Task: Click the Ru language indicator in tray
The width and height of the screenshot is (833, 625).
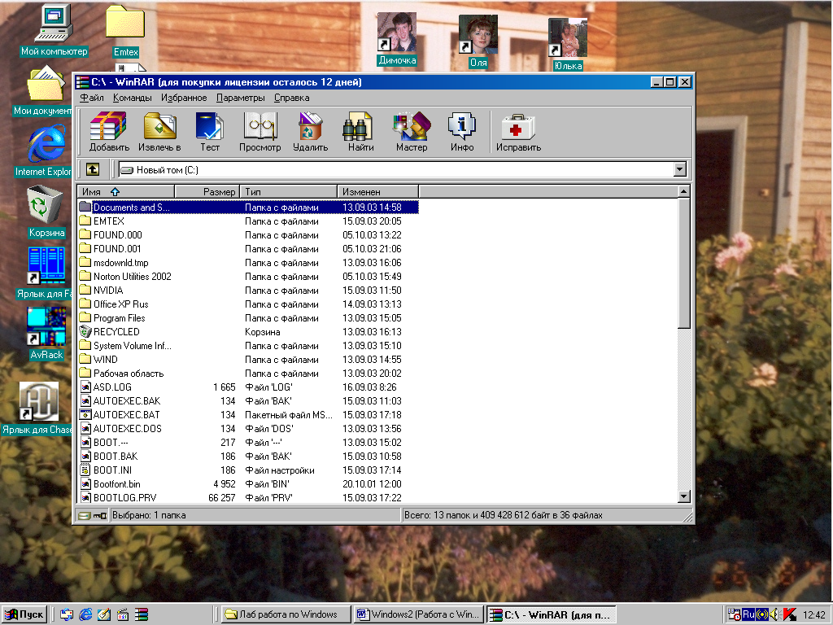Action: click(748, 614)
